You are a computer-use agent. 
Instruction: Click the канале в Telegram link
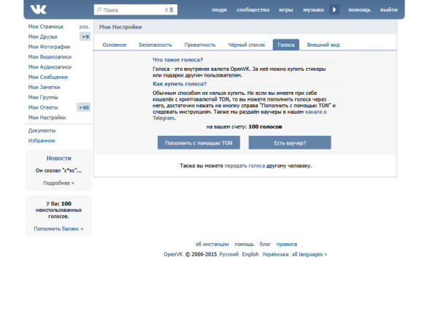tap(315, 112)
